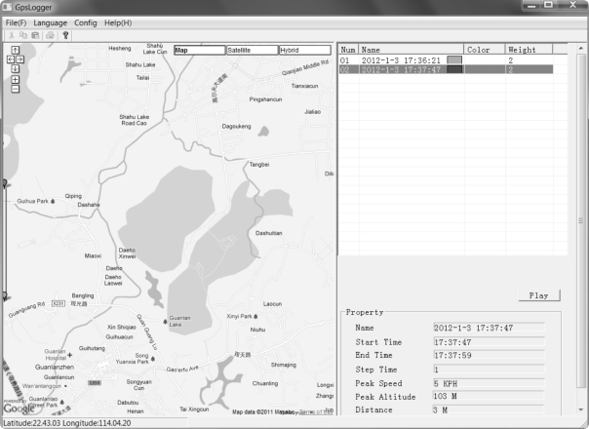Screen dimensions: 589x429
Task: Click the Distance field
Action: pos(490,410)
